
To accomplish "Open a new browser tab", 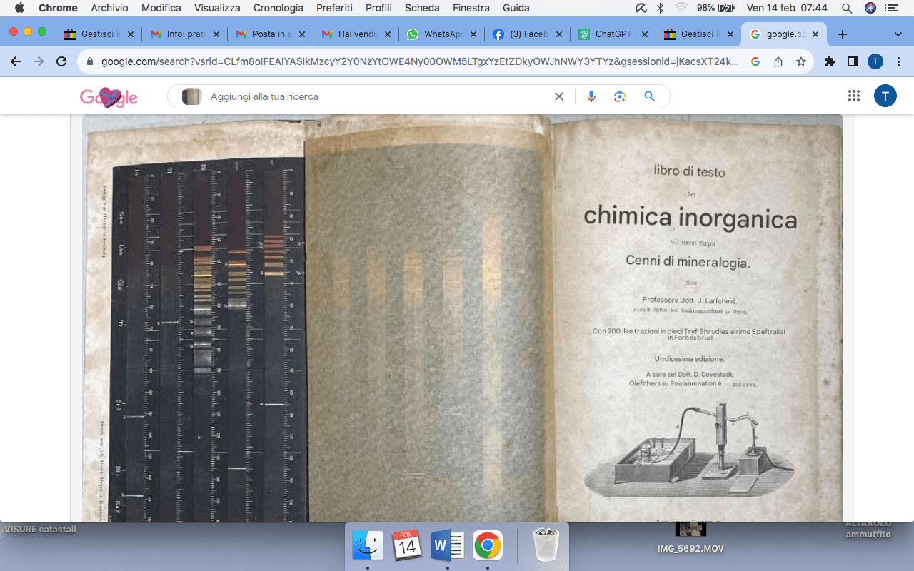I will click(843, 34).
